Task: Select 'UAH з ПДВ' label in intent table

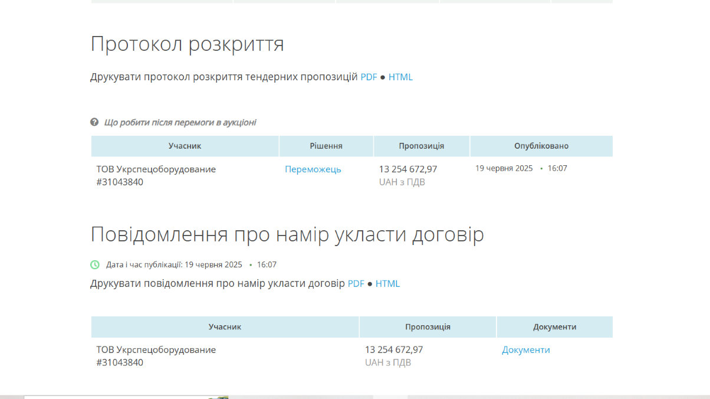Action: (388, 363)
